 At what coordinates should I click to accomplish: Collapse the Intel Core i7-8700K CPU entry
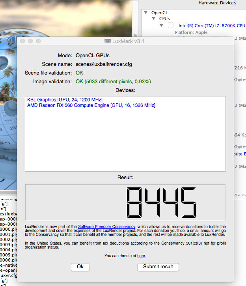161,26
